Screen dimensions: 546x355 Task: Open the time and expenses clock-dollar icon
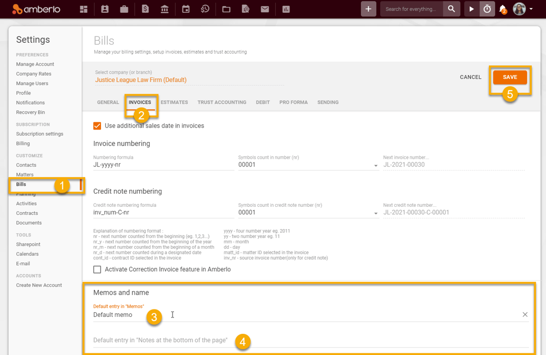pos(205,10)
